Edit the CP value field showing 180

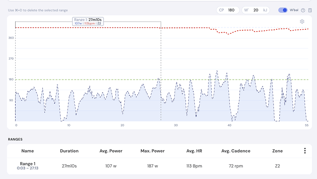pos(228,10)
